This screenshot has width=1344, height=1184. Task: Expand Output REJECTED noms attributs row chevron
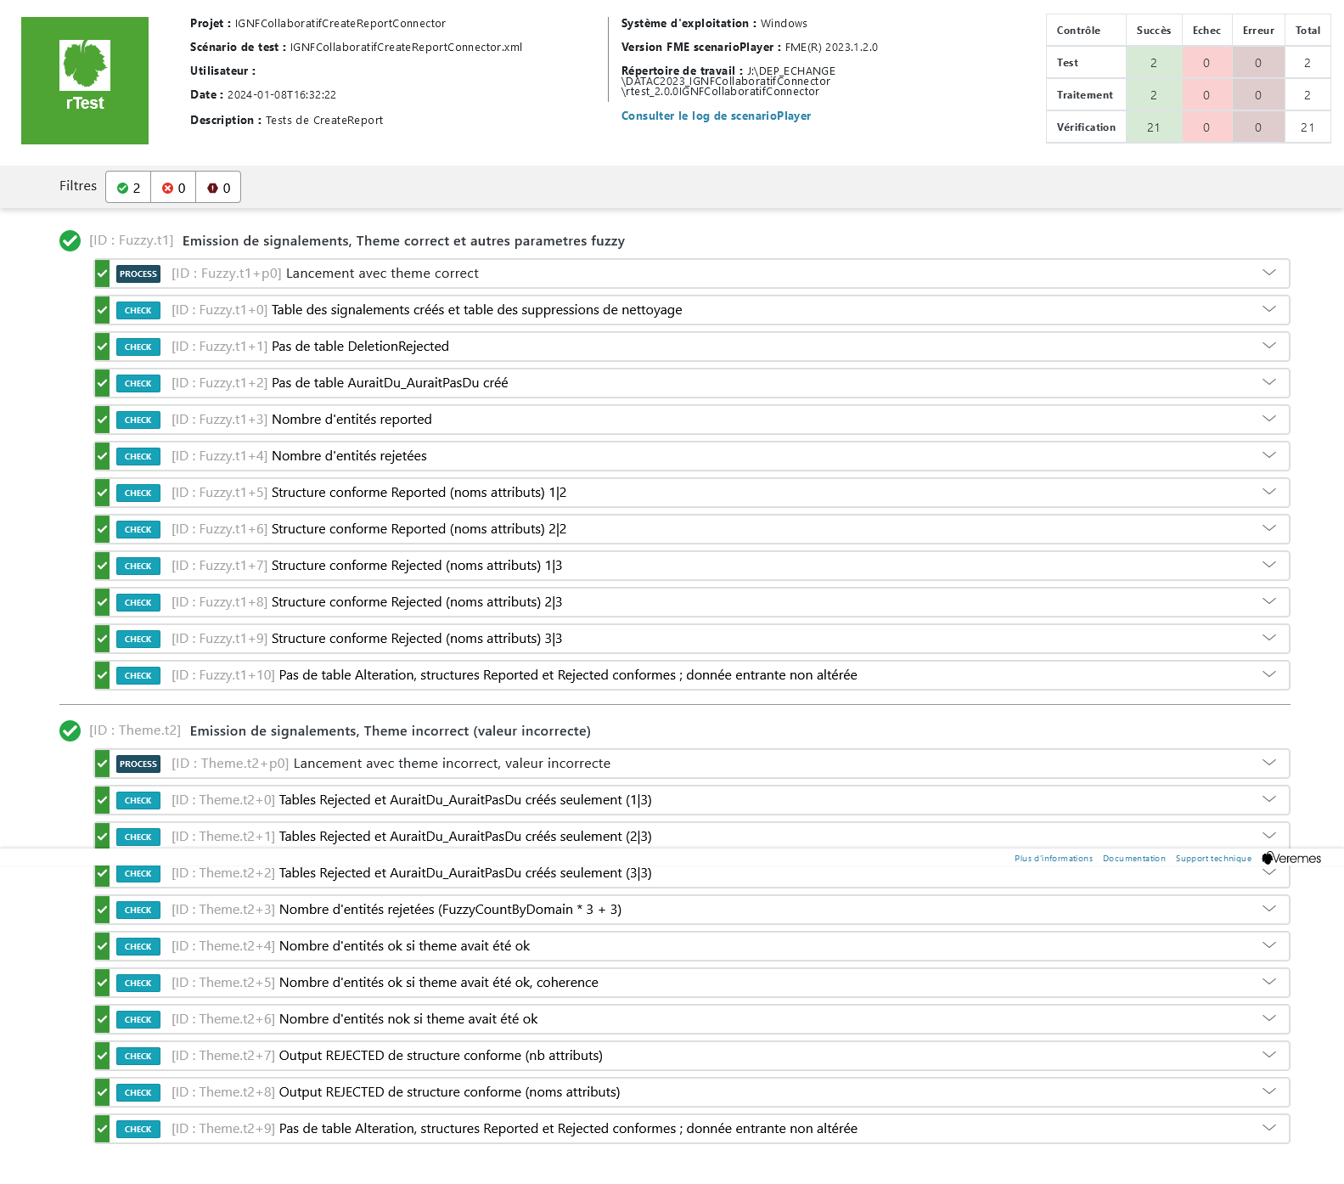pyautogui.click(x=1269, y=1091)
